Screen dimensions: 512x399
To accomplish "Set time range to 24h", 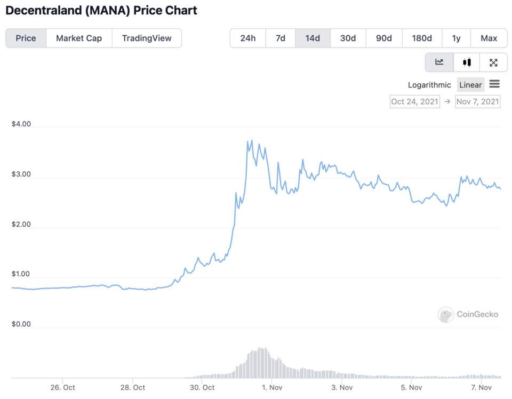I will [x=248, y=38].
